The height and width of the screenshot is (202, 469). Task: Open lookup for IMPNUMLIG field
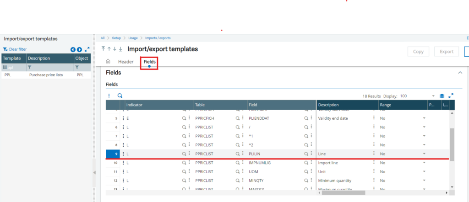[306, 163]
